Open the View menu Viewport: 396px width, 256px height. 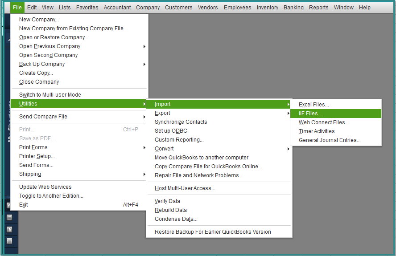(x=47, y=8)
